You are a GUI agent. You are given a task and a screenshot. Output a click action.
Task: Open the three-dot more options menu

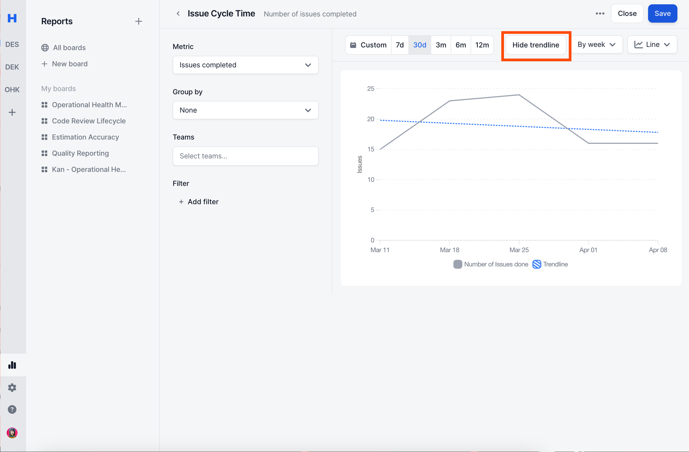[x=600, y=13]
